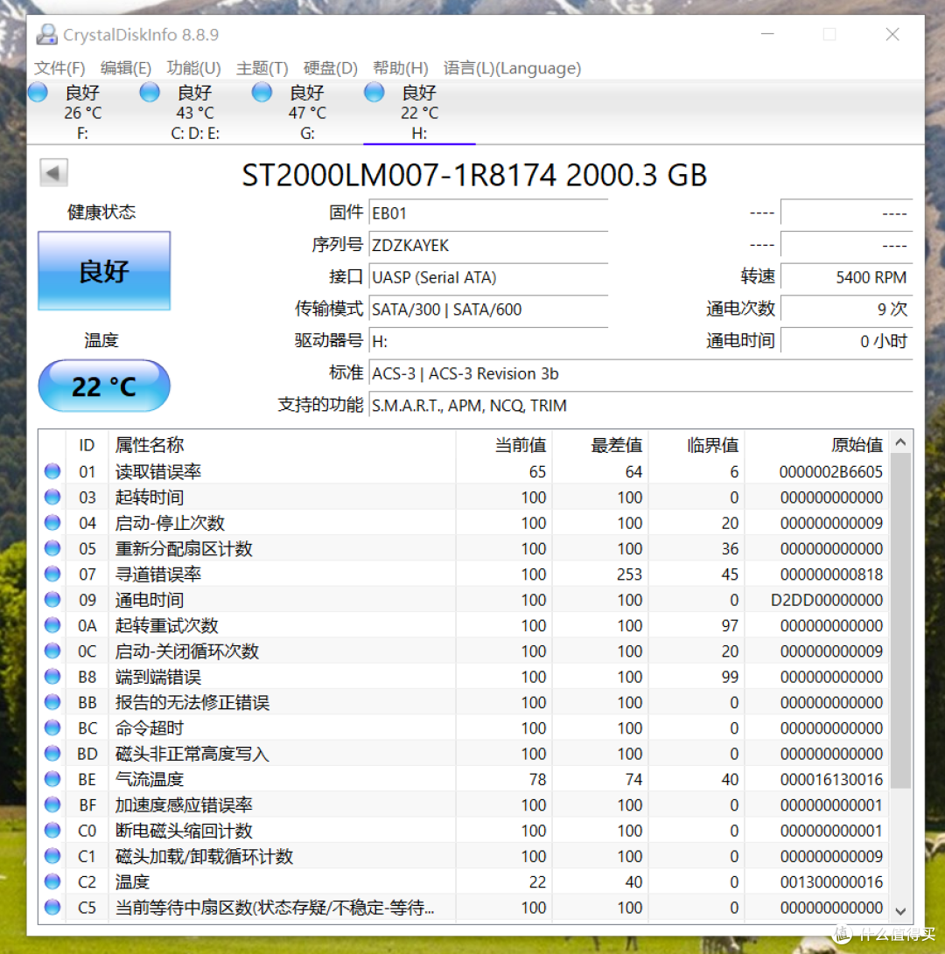Click status dot for attribute 0A 起转重试次数

click(x=52, y=625)
